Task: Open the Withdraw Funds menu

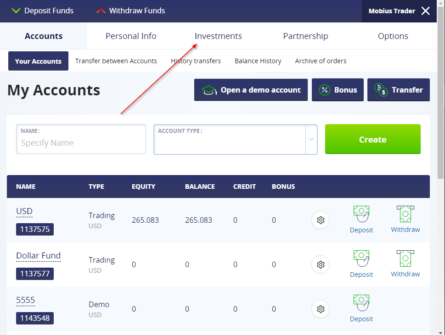Action: click(130, 11)
